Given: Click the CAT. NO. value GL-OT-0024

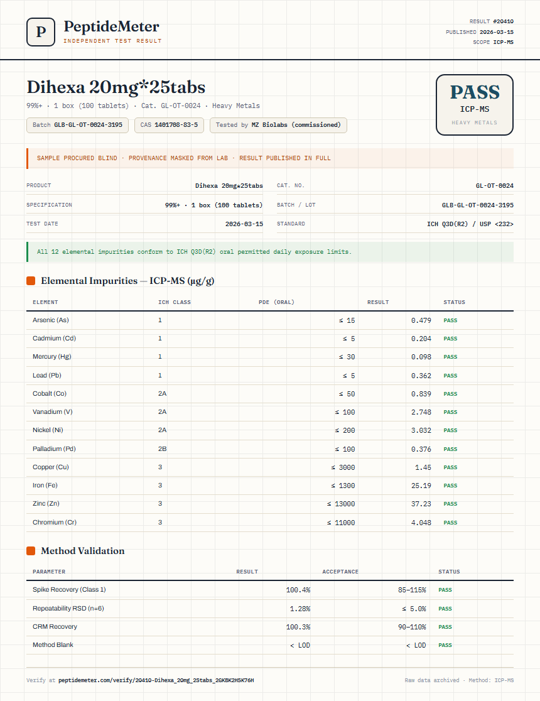Looking at the screenshot, I should tap(494, 185).
